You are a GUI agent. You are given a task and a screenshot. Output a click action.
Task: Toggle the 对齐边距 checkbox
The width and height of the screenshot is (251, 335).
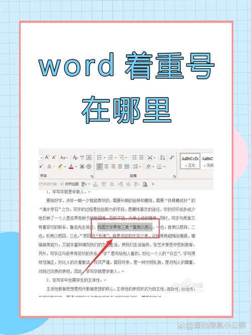(x=62, y=184)
